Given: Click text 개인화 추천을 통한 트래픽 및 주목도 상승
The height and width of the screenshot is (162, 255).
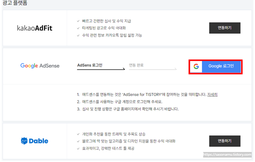Looking at the screenshot, I should [114, 134].
